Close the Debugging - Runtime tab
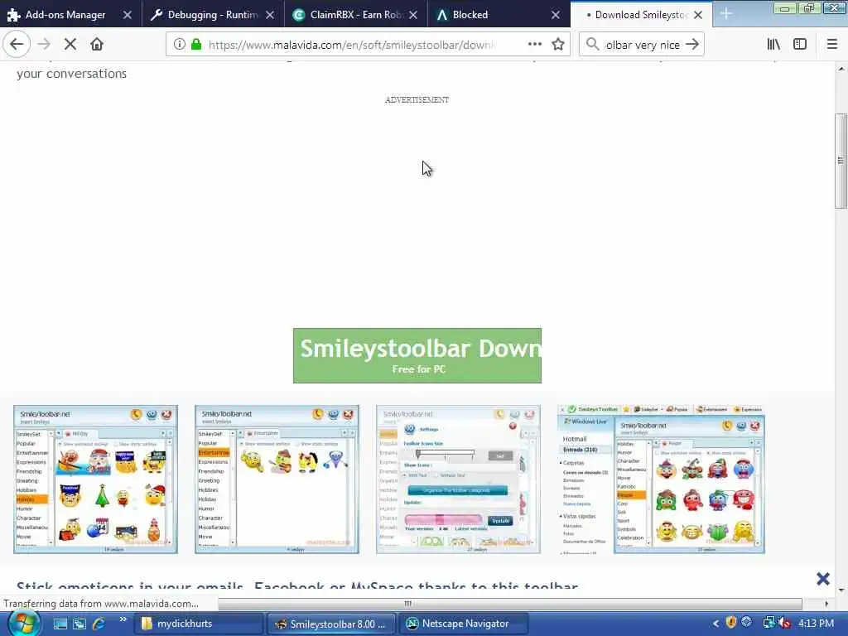Screen dimensions: 848x636 (x=270, y=15)
